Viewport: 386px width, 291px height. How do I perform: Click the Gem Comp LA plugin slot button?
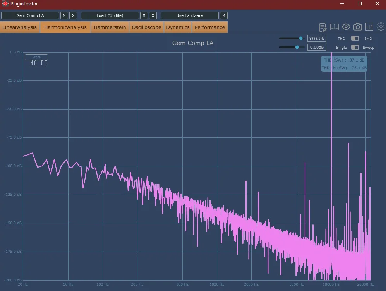(30, 15)
